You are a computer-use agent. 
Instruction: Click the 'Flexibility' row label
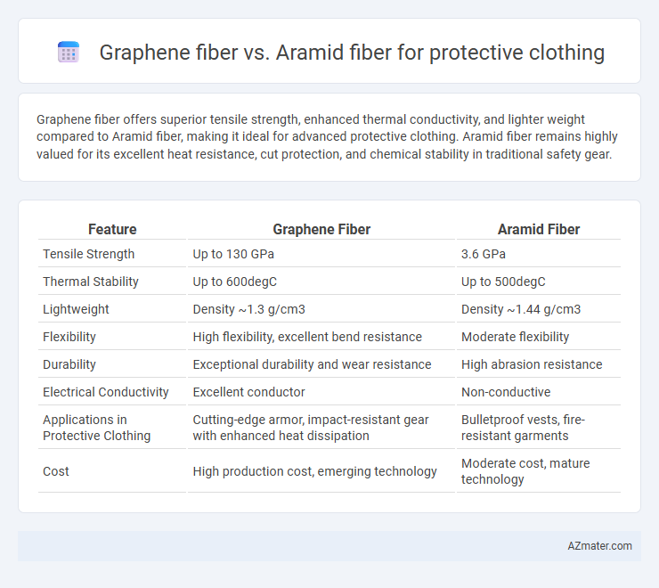[x=69, y=337]
